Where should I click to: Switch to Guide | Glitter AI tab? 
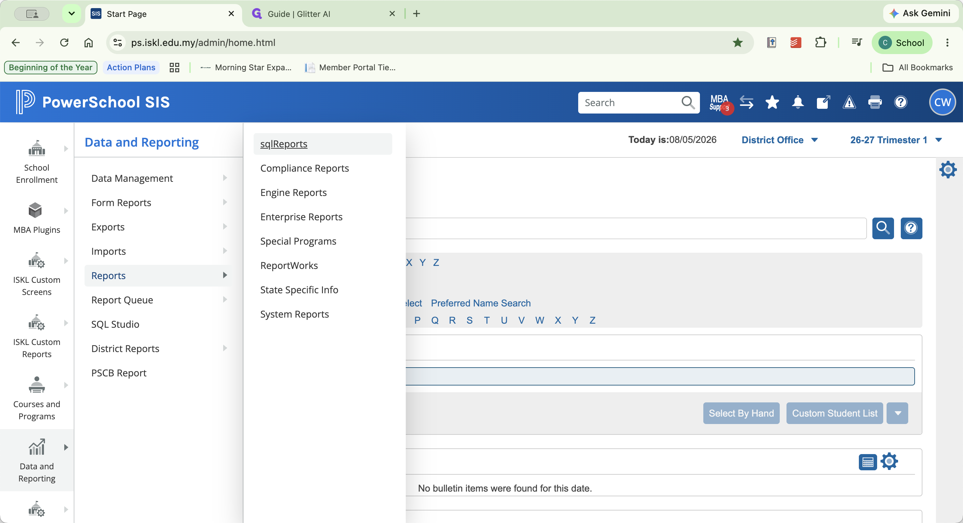tap(324, 14)
